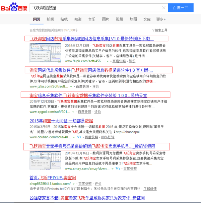This screenshot has width=201, height=203.
Task: Click the Baidu logo
Action: click(14, 7)
